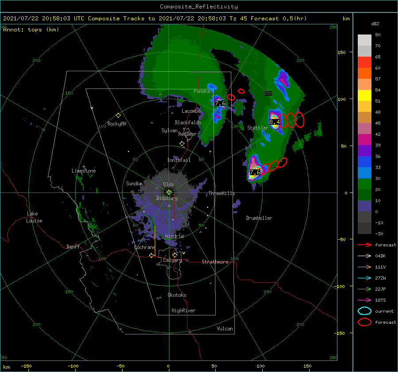Click the Cochrane town label
Screen dimensions: 398x372
[x=145, y=247]
